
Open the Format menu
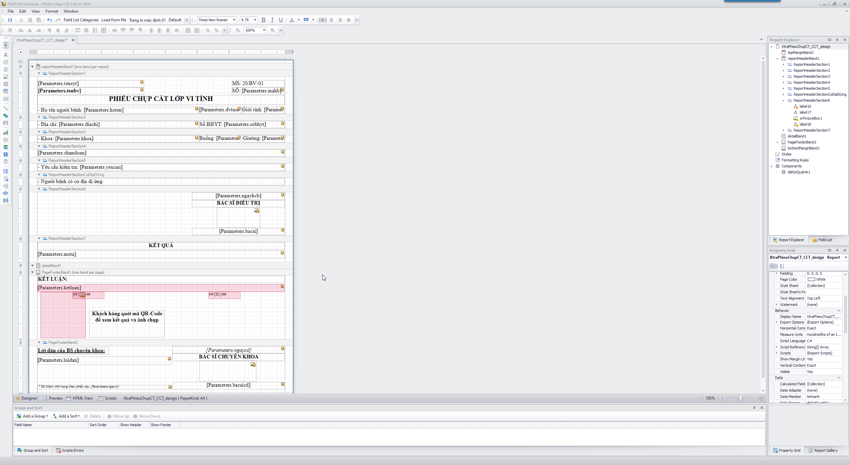(x=51, y=11)
